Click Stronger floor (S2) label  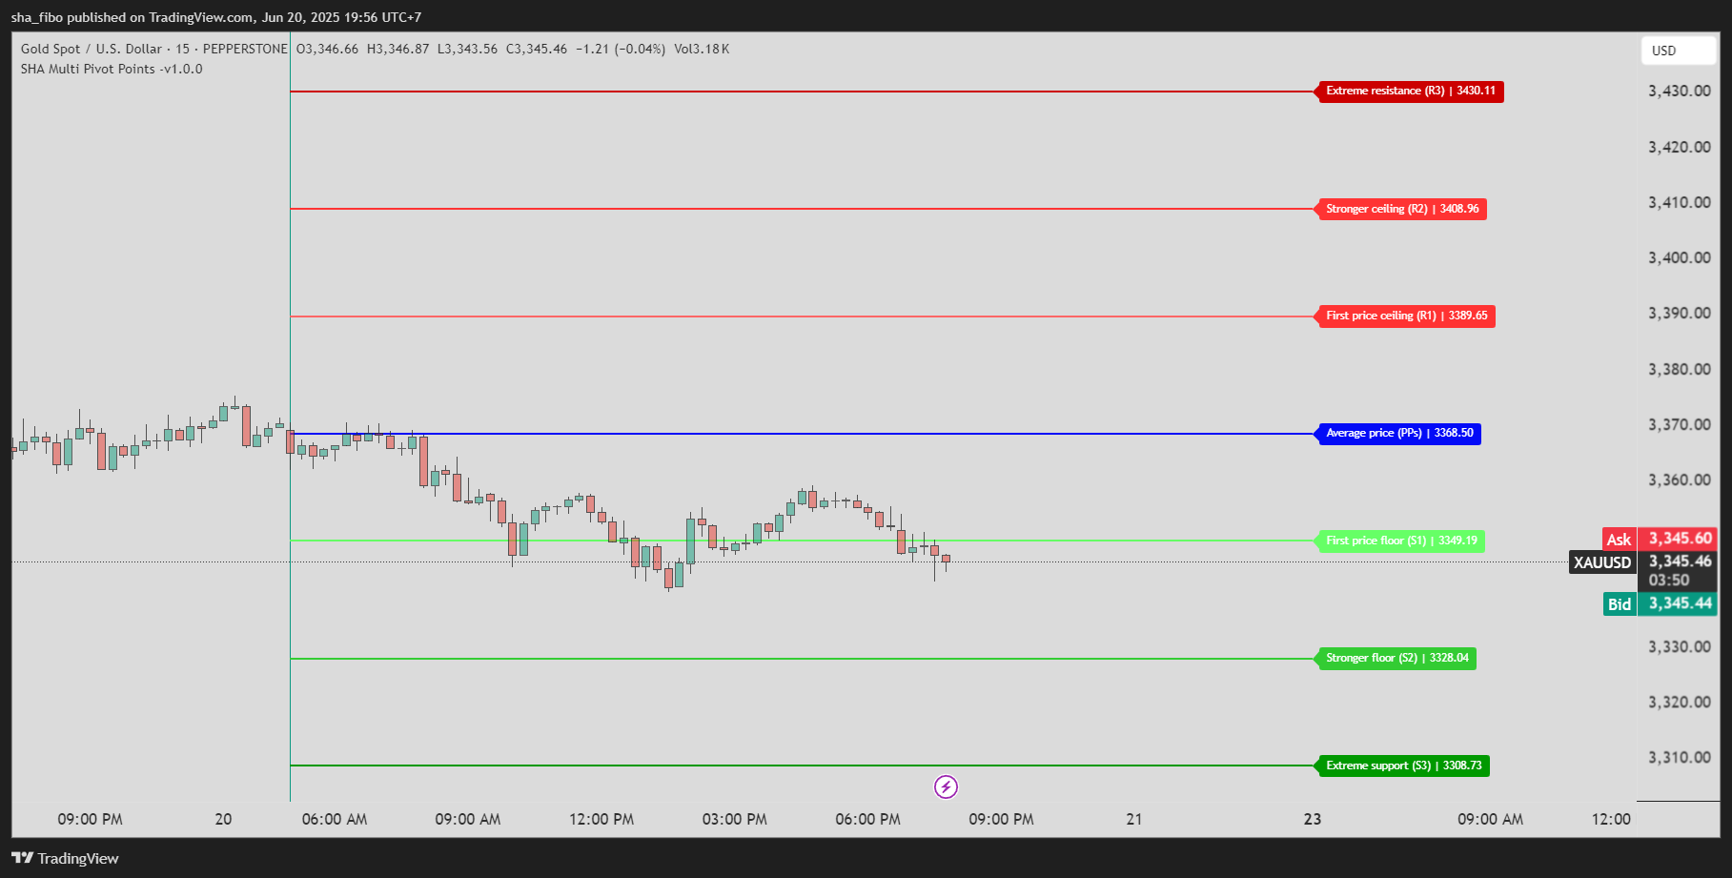[x=1396, y=658]
